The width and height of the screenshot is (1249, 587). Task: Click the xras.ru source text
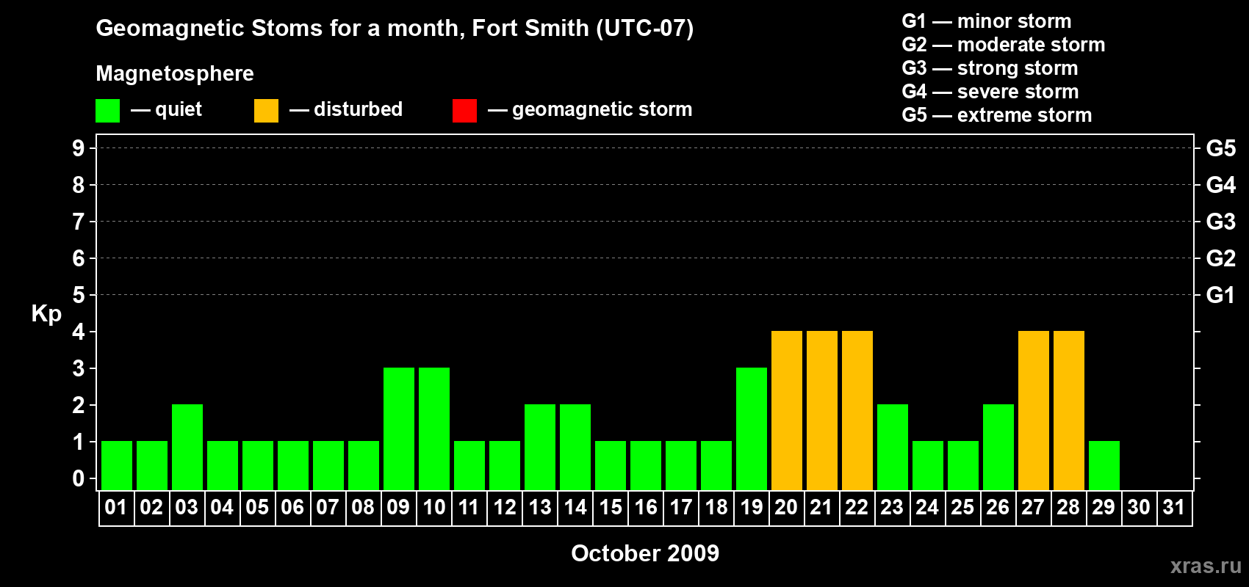1206,566
